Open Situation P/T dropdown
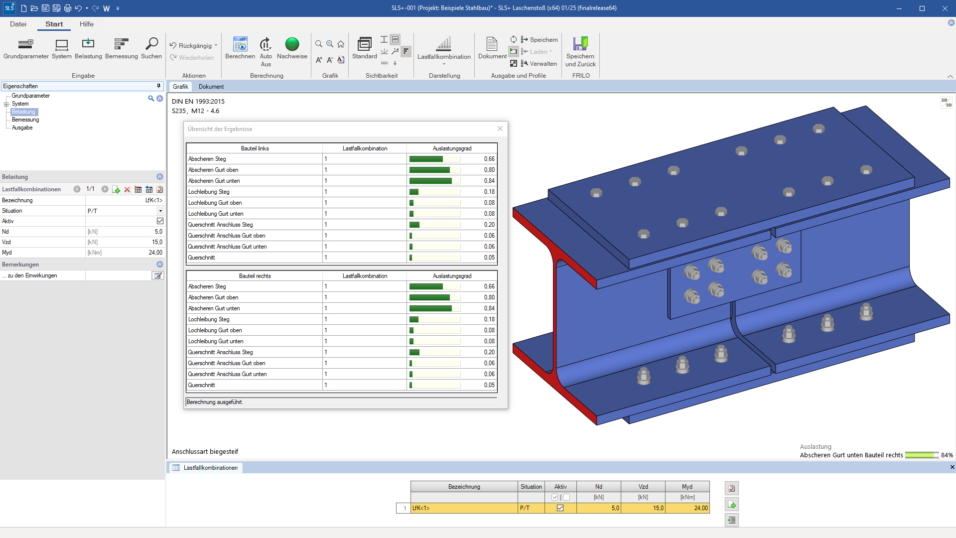The height and width of the screenshot is (538, 956). tap(160, 211)
